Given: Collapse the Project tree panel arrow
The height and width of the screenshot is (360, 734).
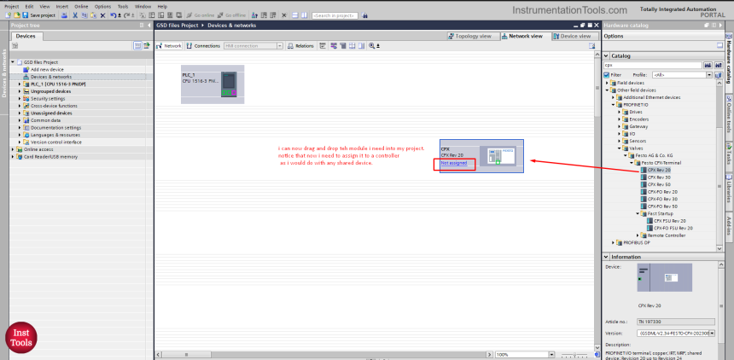Looking at the screenshot, I should tap(149, 26).
